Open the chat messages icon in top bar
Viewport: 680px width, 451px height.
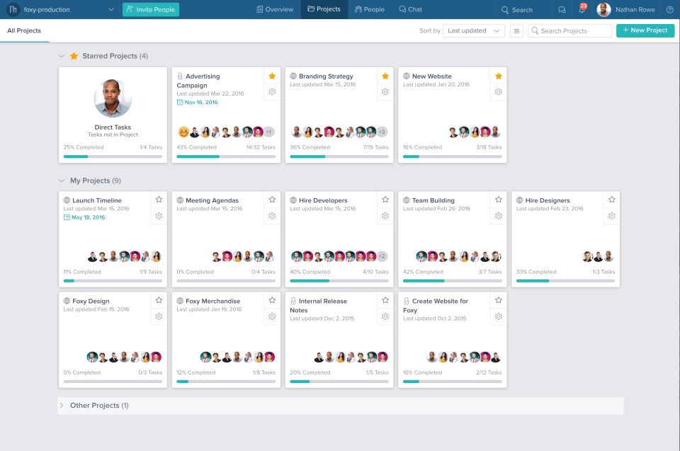(562, 9)
